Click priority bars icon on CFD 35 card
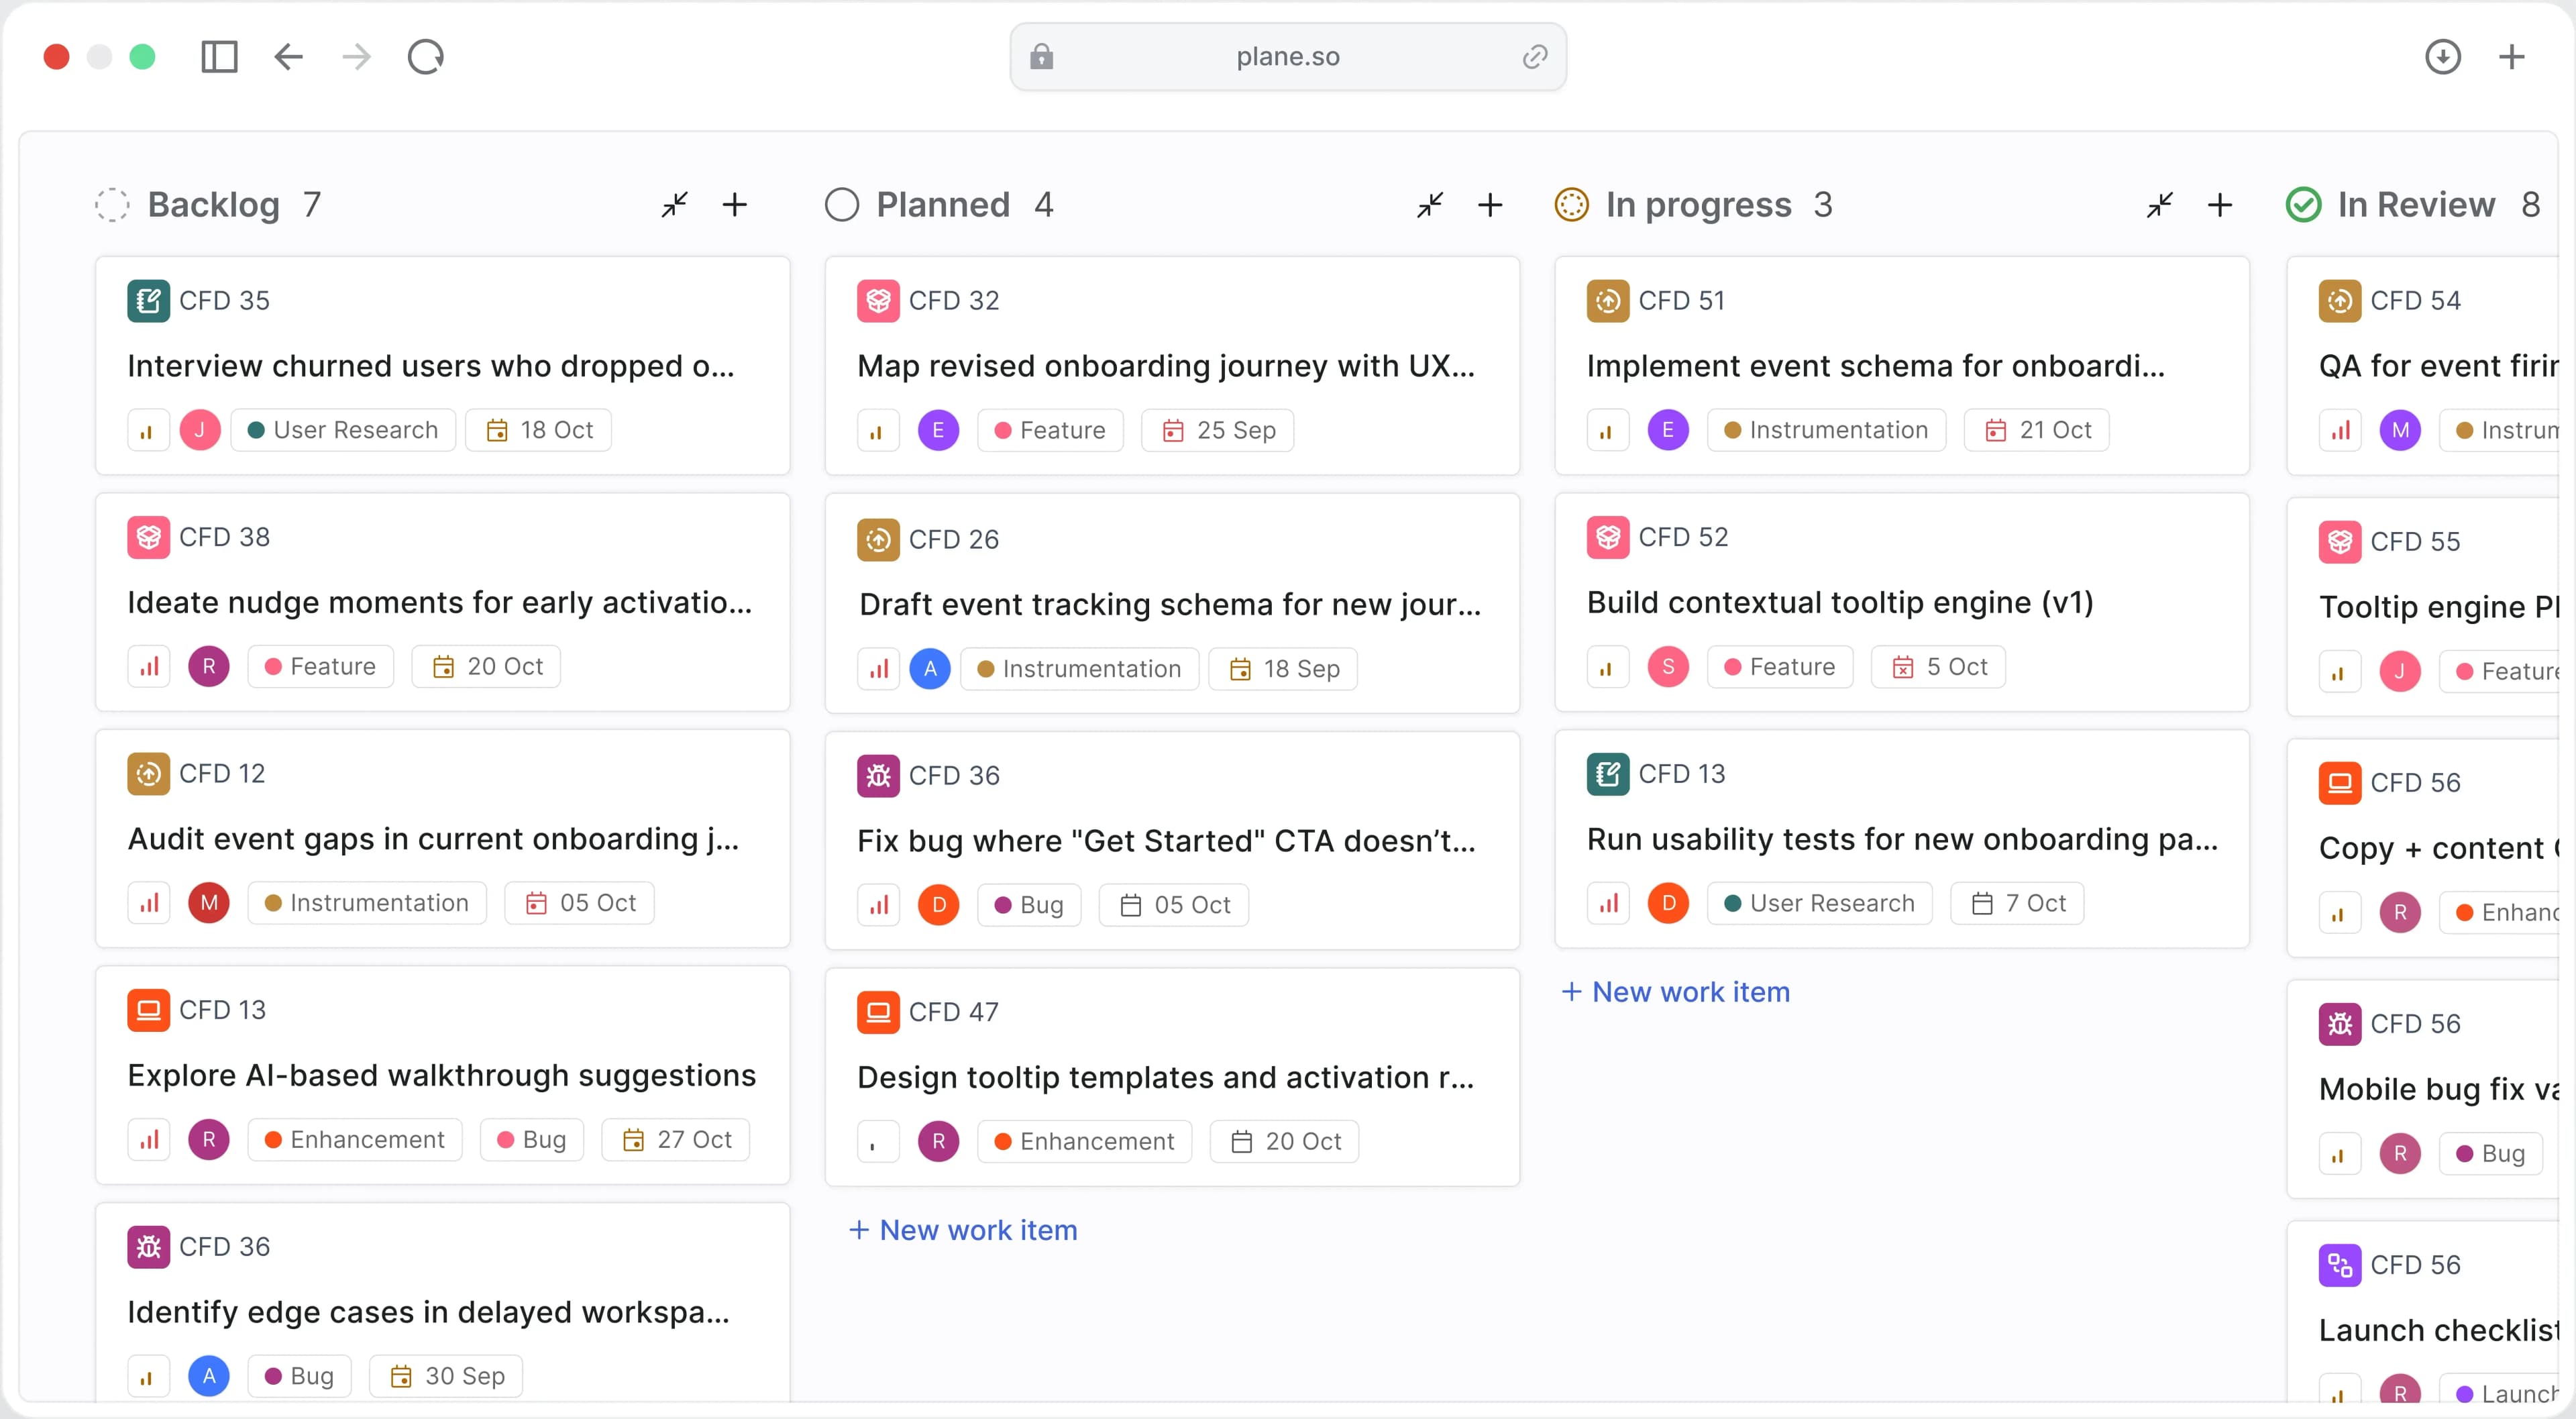This screenshot has height=1419, width=2576. pyautogui.click(x=147, y=431)
